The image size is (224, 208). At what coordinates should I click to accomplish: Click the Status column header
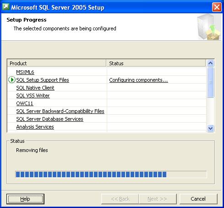click(x=156, y=63)
